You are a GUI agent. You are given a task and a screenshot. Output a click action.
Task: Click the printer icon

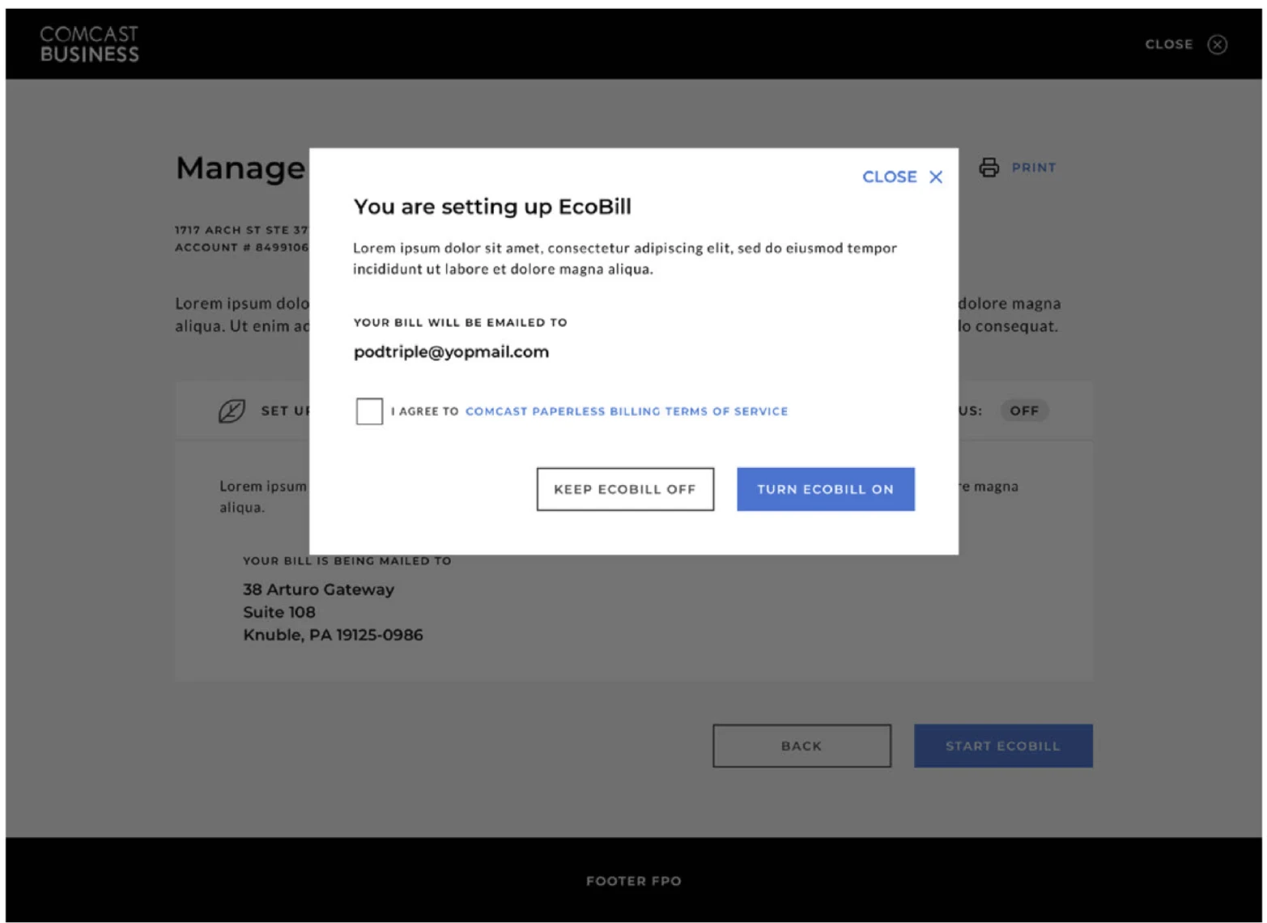(x=988, y=167)
